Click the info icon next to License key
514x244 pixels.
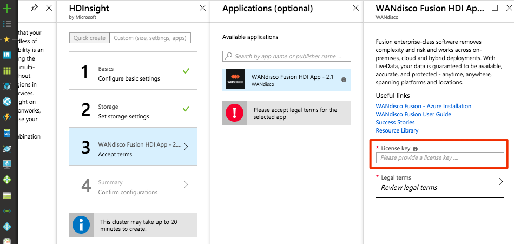[x=415, y=149]
